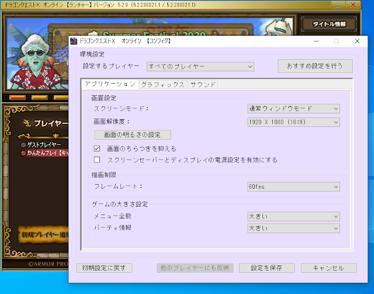This screenshot has height=294, width=374.
Task: Switch to グラフィックス tab
Action: pos(163,85)
